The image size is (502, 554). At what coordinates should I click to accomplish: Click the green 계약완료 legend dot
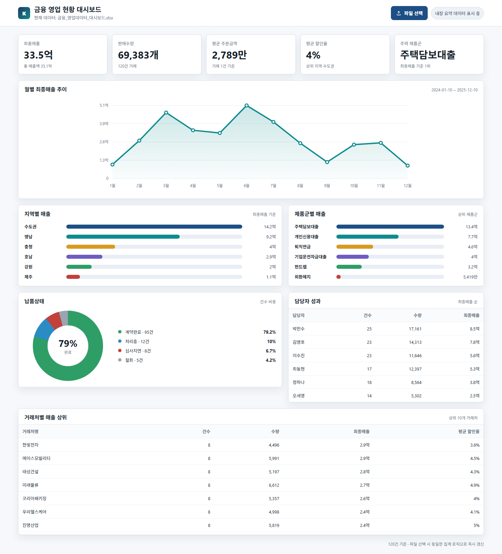[x=120, y=332]
